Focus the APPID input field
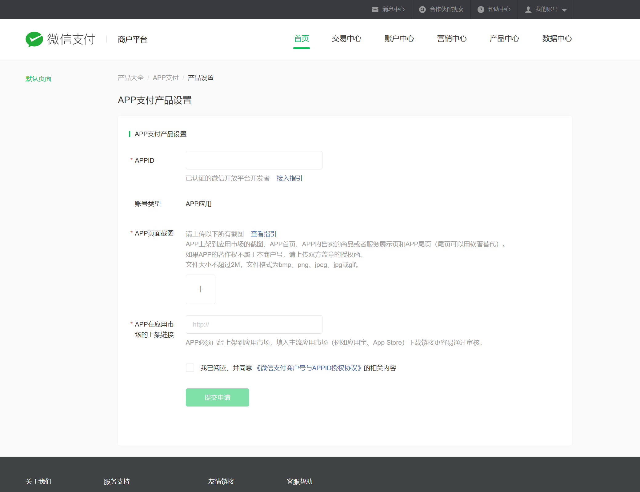The height and width of the screenshot is (492, 640). point(254,160)
